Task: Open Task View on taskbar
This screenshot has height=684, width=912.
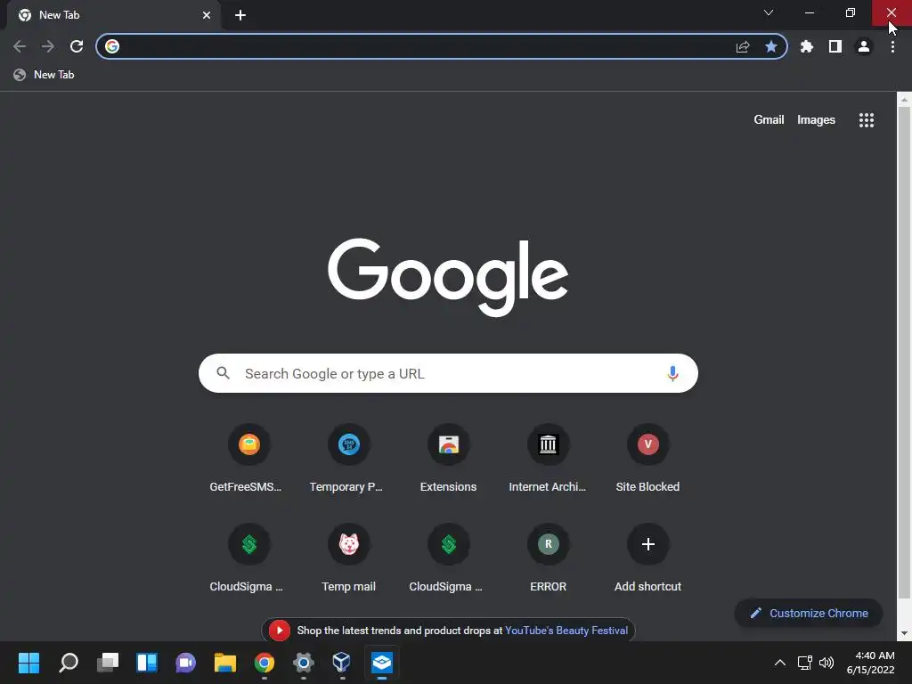Action: tap(108, 663)
